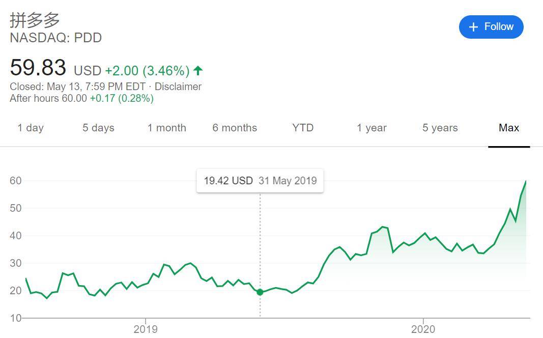Select the 1 day range tab

point(31,128)
